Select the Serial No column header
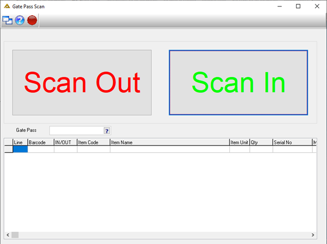The height and width of the screenshot is (244, 327). pyautogui.click(x=293, y=142)
